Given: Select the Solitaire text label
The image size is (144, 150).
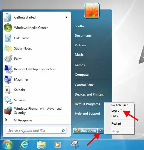Looking at the screenshot, I should [20, 90].
